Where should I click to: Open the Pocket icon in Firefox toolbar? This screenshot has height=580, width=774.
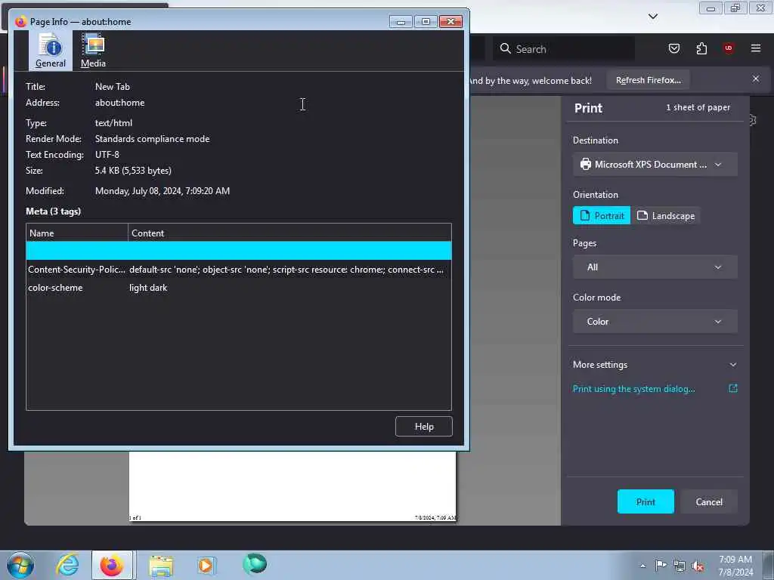click(673, 48)
